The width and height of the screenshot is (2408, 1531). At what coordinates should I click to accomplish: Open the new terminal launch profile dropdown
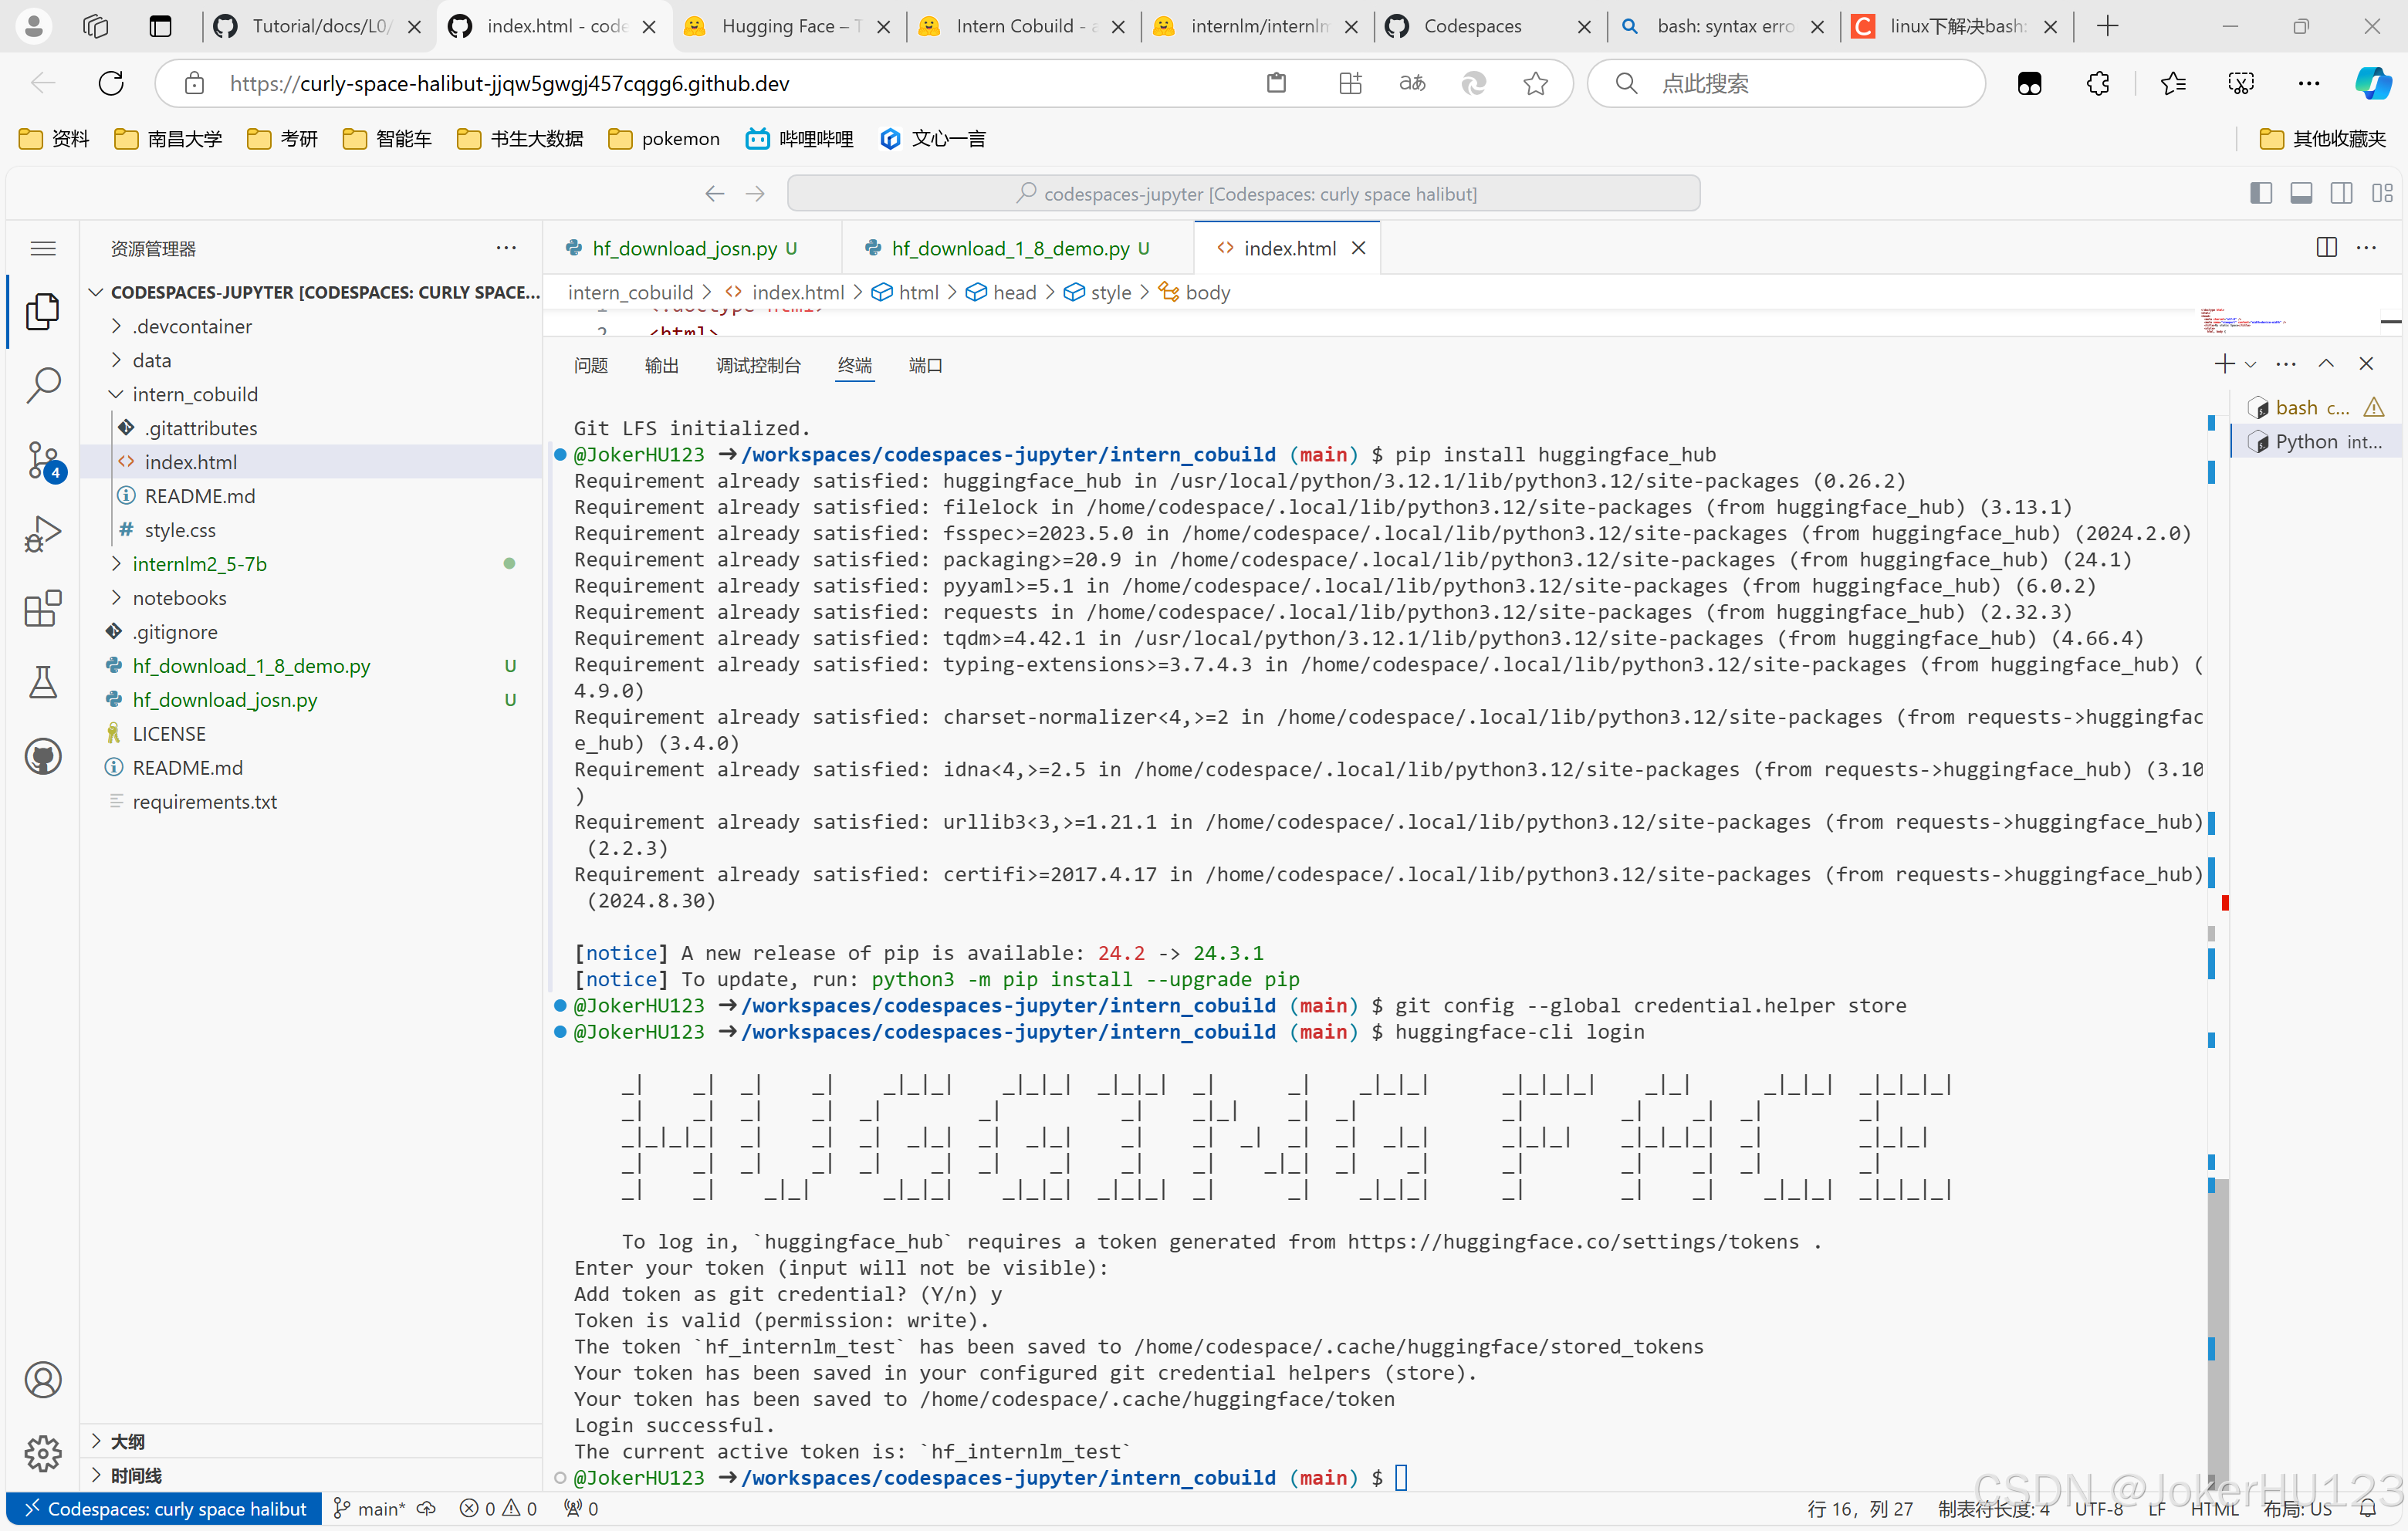(2251, 364)
